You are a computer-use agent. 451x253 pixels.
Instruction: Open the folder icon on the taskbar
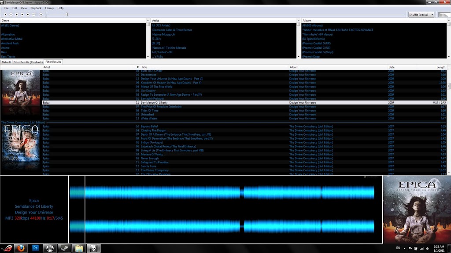[x=79, y=248]
